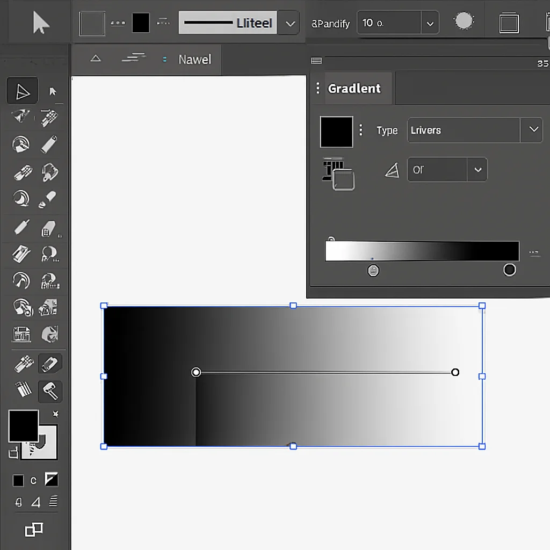Click the large arrow cursor in top-left corner

click(41, 23)
